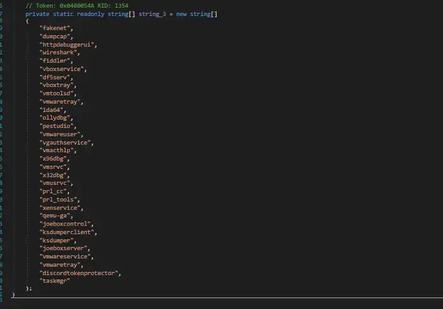Select the "vmacthlp" string
Image resolution: width=443 pixels, height=309 pixels.
point(56,150)
